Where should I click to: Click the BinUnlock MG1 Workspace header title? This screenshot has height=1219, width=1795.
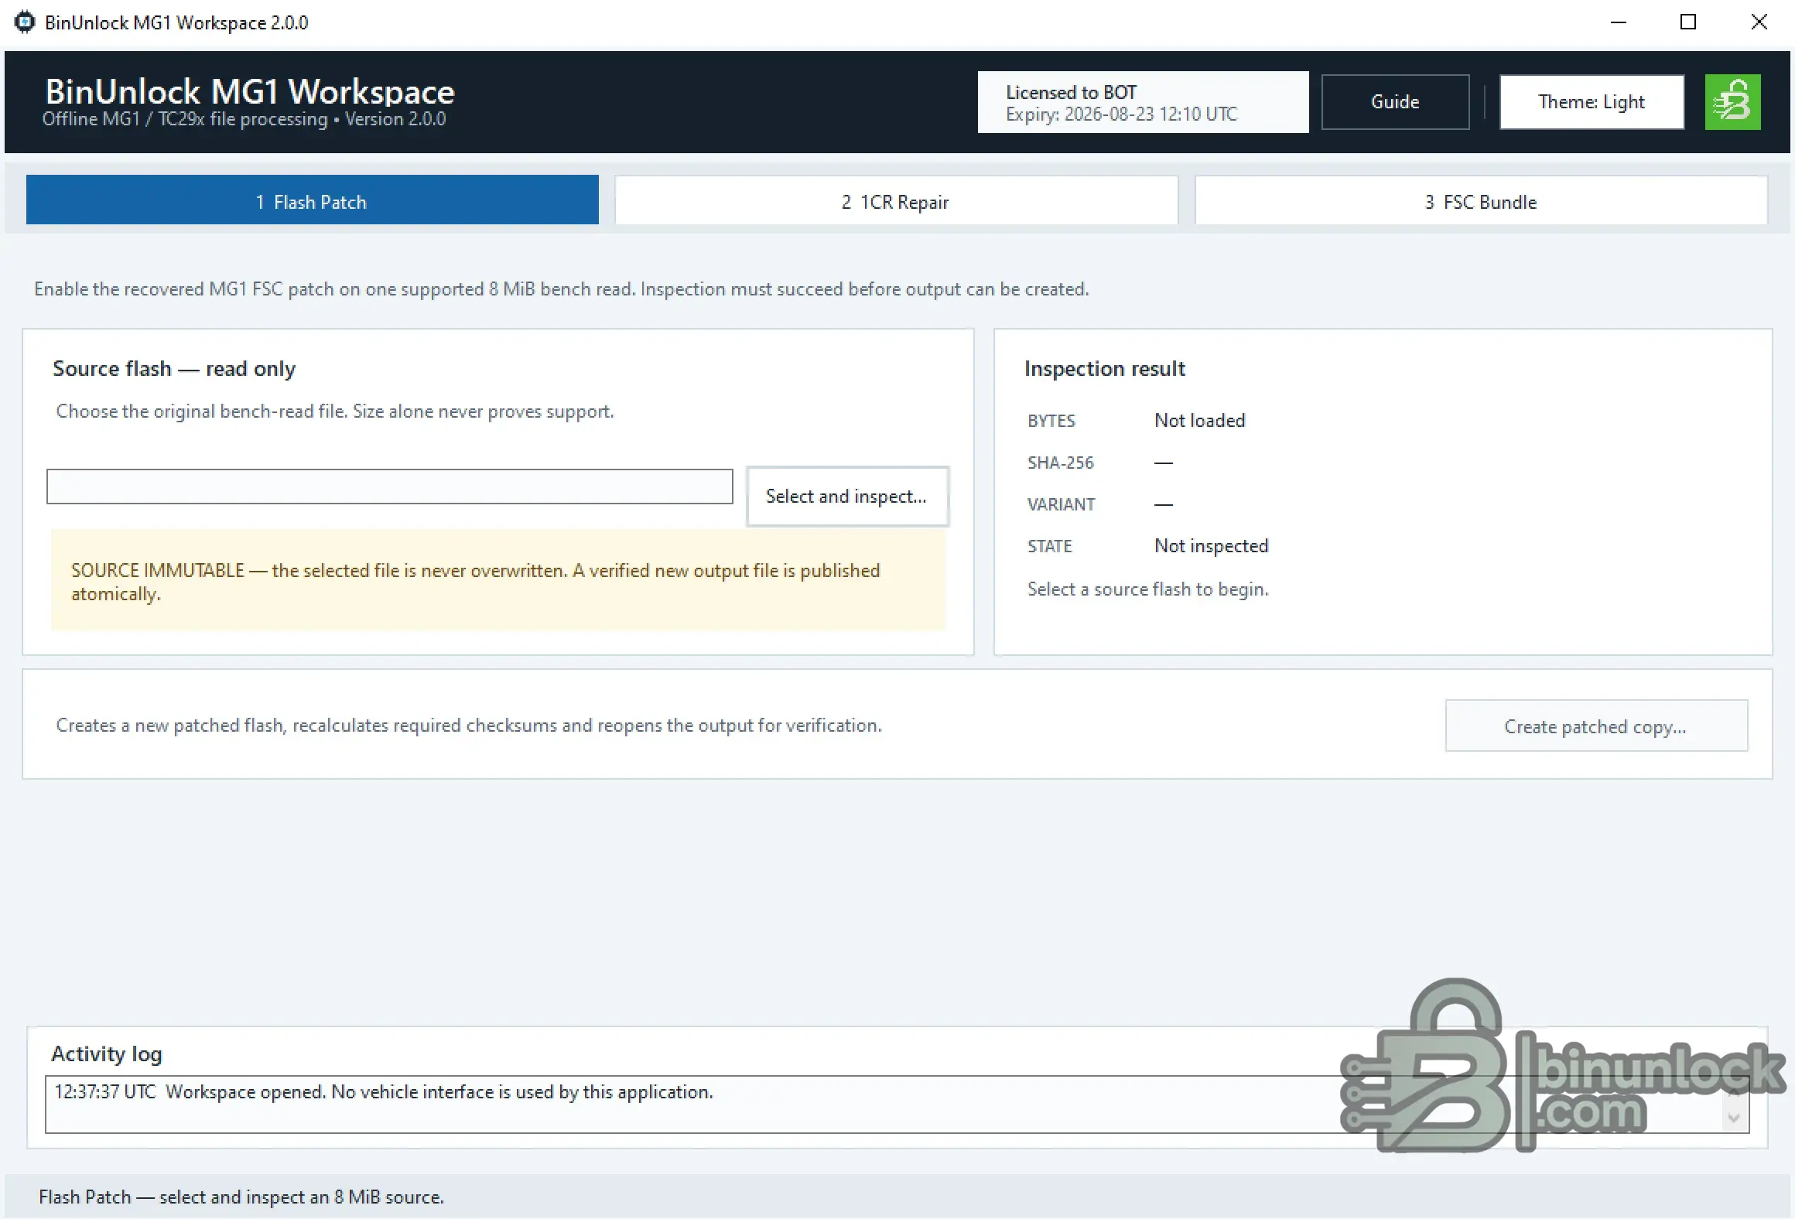coord(250,91)
